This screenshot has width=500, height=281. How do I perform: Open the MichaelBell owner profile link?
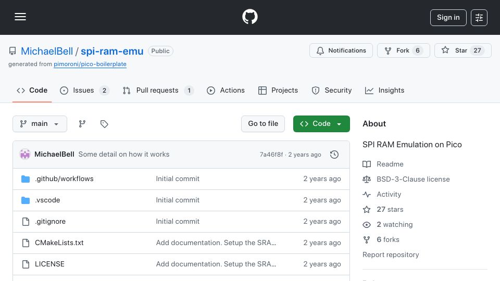point(47,52)
